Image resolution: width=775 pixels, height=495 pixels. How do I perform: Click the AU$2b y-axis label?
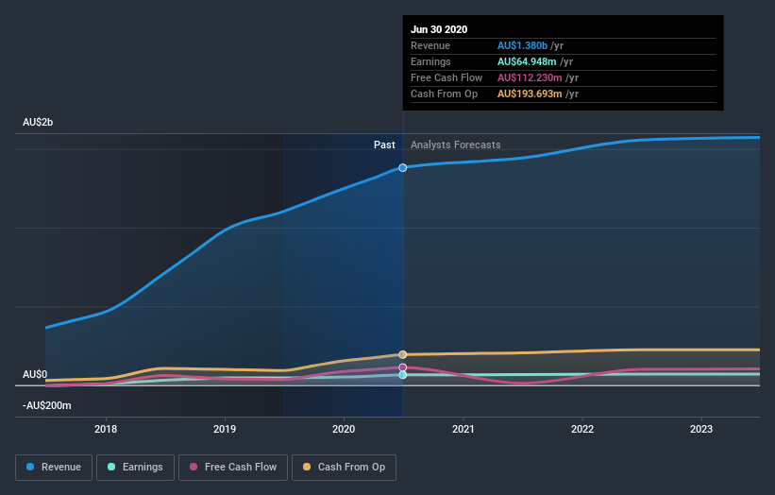pyautogui.click(x=38, y=122)
